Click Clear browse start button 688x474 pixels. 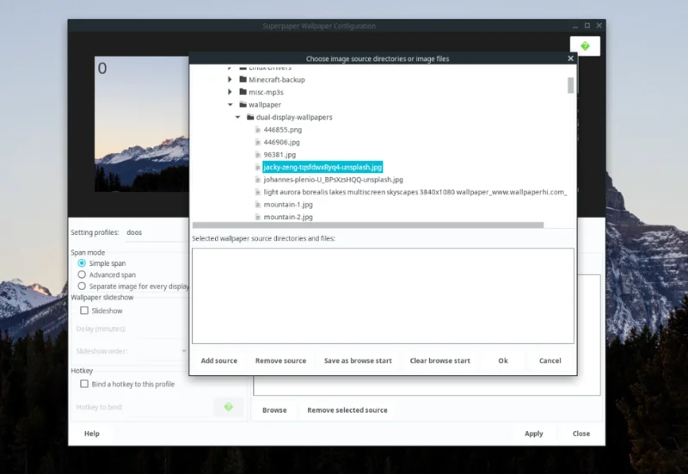coord(439,360)
